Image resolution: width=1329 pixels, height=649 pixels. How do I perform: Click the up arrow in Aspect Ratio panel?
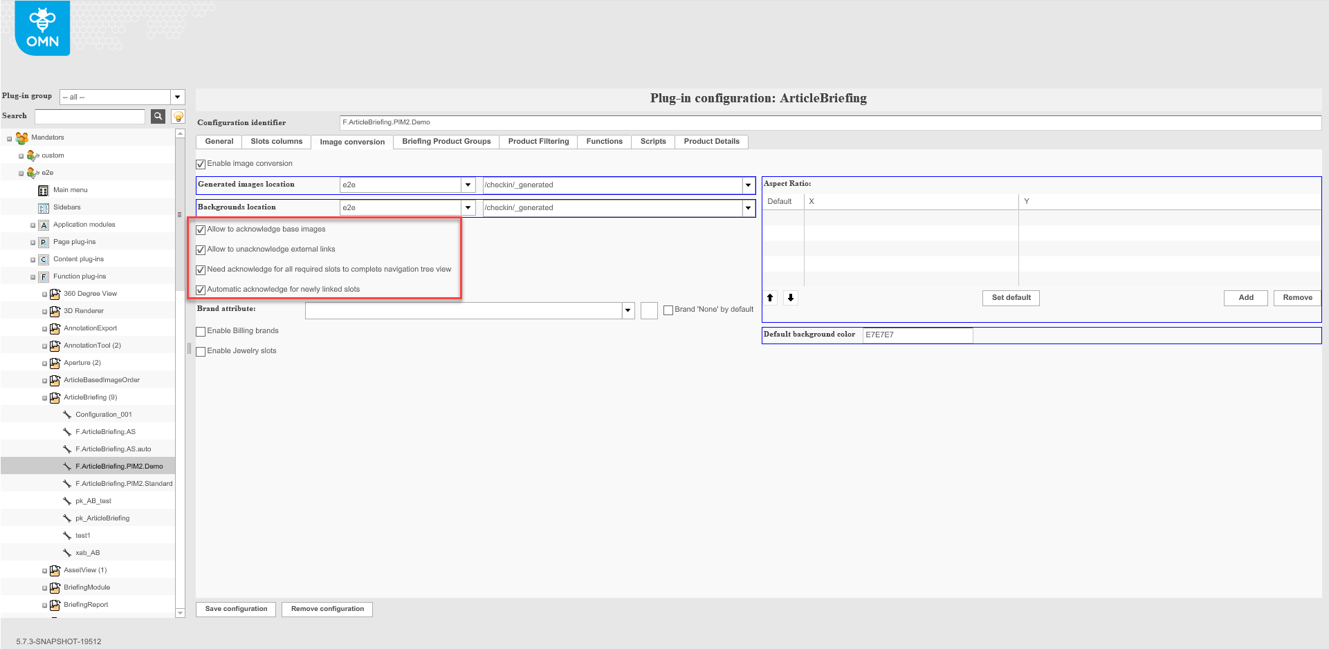770,297
